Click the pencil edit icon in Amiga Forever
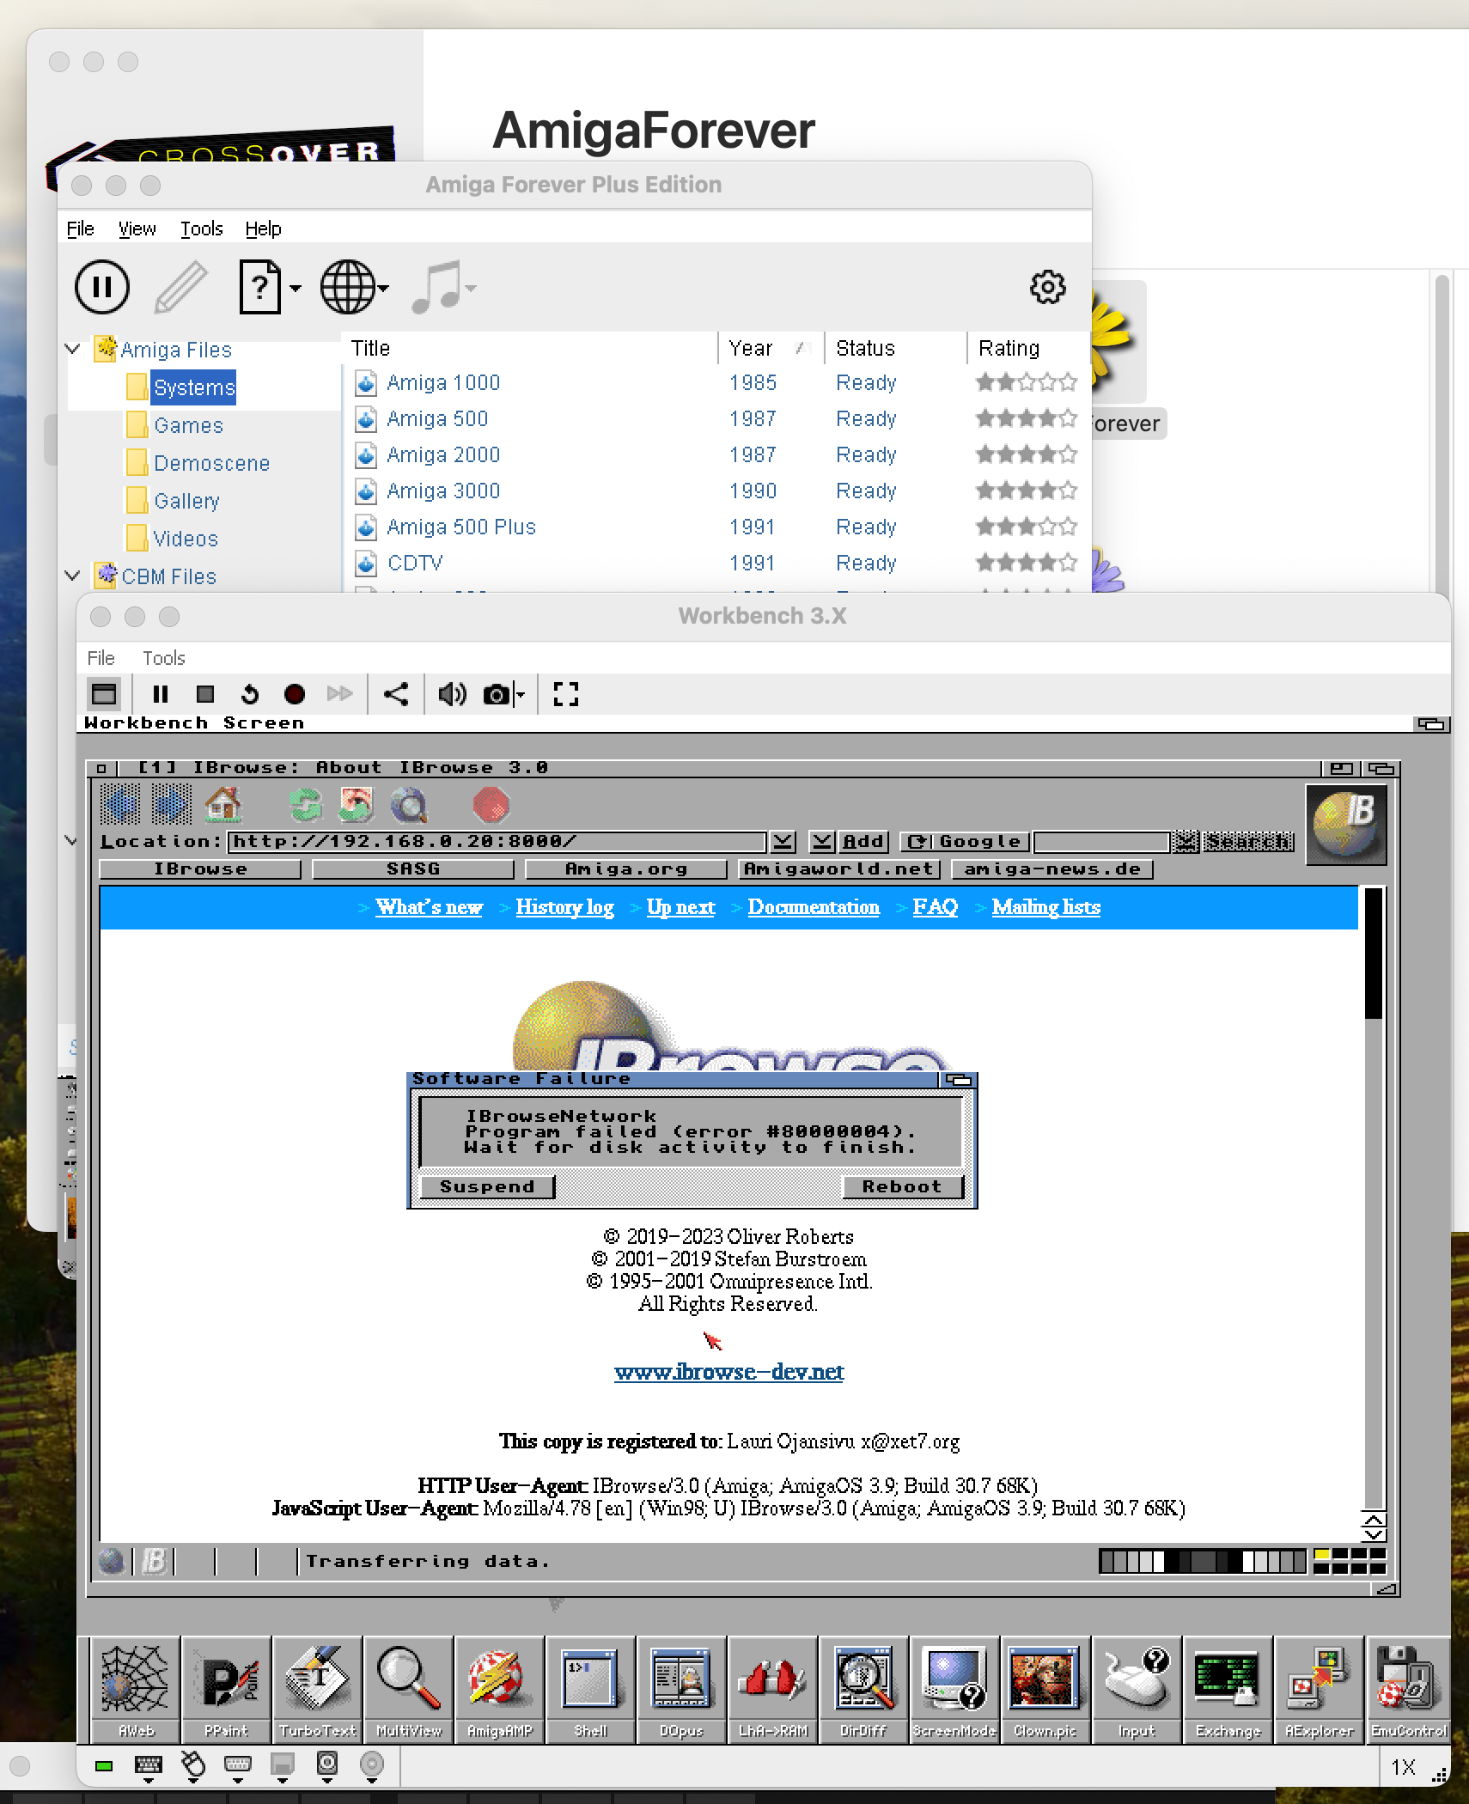The height and width of the screenshot is (1804, 1469). point(181,287)
